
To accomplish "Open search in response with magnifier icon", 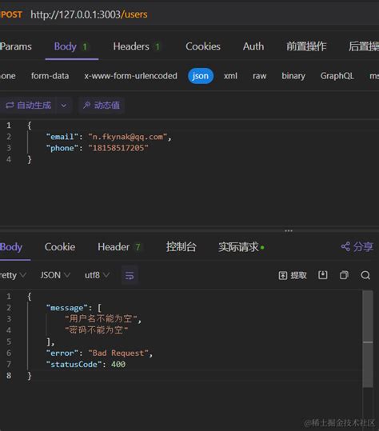I will [365, 275].
